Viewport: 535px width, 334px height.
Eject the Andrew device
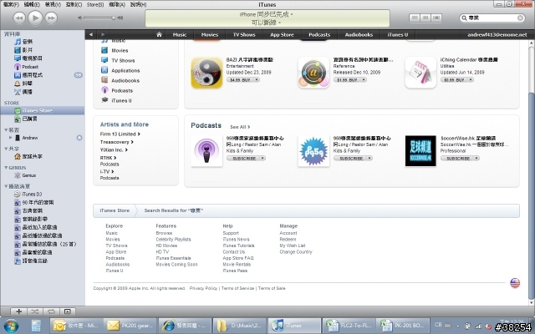click(79, 138)
